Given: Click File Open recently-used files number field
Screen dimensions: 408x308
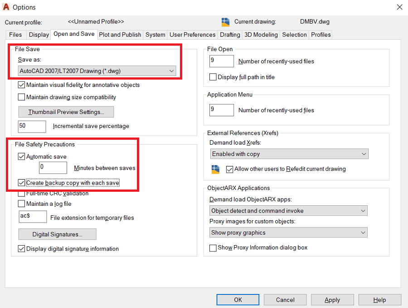Looking at the screenshot, I should [222, 62].
